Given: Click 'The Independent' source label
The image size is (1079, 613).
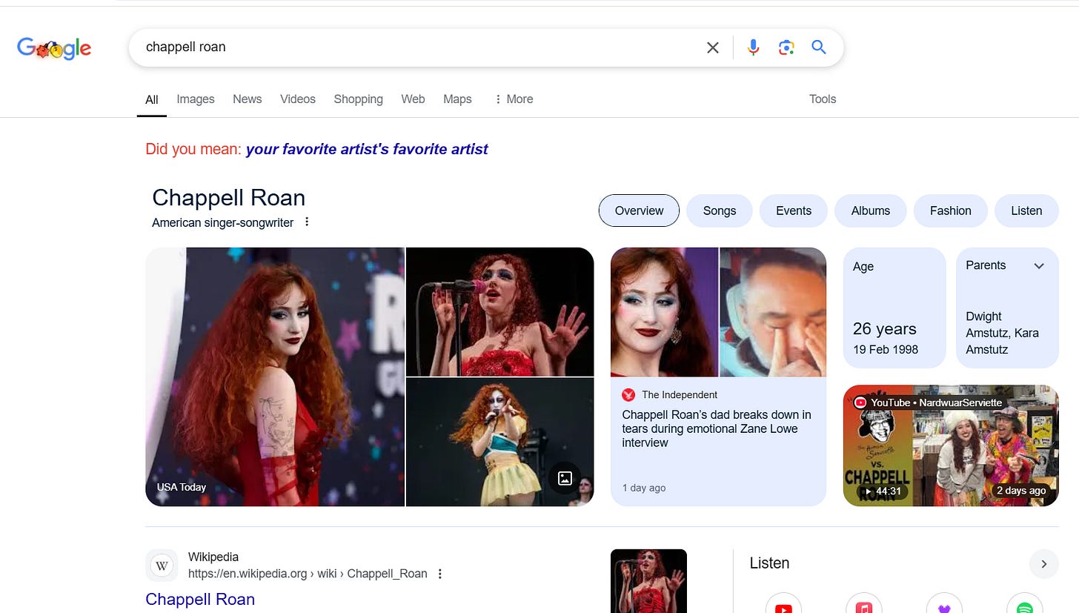Looking at the screenshot, I should tap(680, 394).
